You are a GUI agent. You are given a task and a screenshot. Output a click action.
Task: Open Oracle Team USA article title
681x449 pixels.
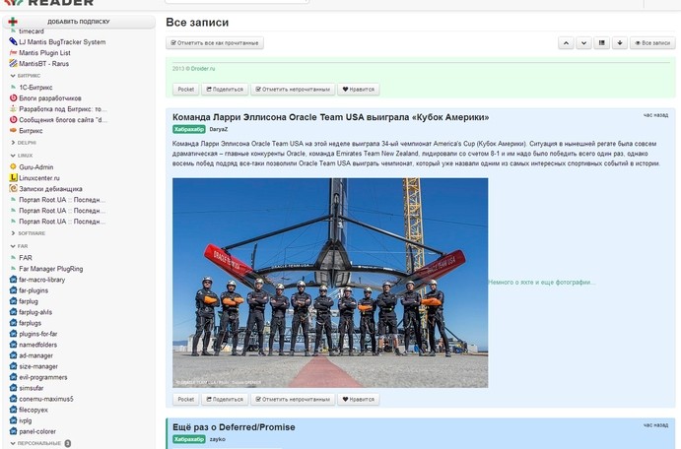[330, 117]
